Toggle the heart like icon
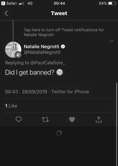Screen dimensions: 118x166 [72, 120]
